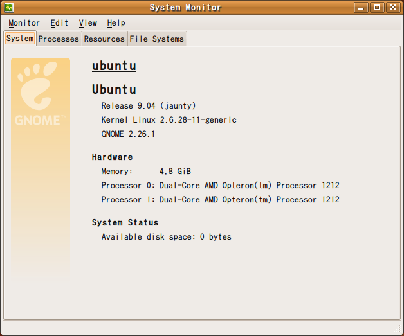The width and height of the screenshot is (404, 336).
Task: Close the System Monitor window
Action: (392, 8)
